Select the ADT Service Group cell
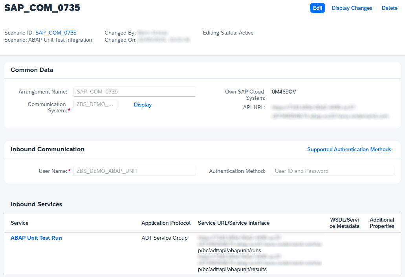 coord(165,238)
